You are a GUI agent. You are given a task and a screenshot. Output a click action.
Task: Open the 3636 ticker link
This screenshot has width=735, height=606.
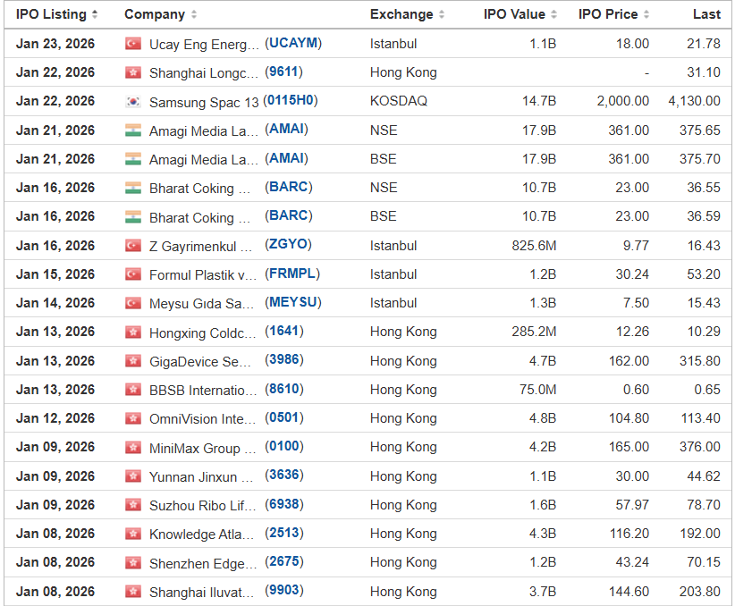coord(284,476)
